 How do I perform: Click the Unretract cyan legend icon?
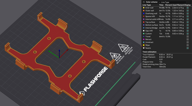click(144, 42)
